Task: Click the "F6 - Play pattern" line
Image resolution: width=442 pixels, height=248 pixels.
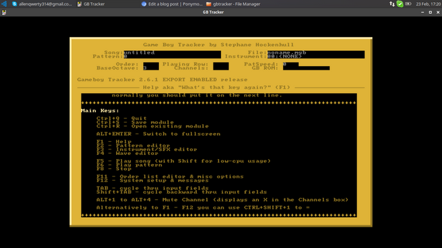Action: click(129, 165)
